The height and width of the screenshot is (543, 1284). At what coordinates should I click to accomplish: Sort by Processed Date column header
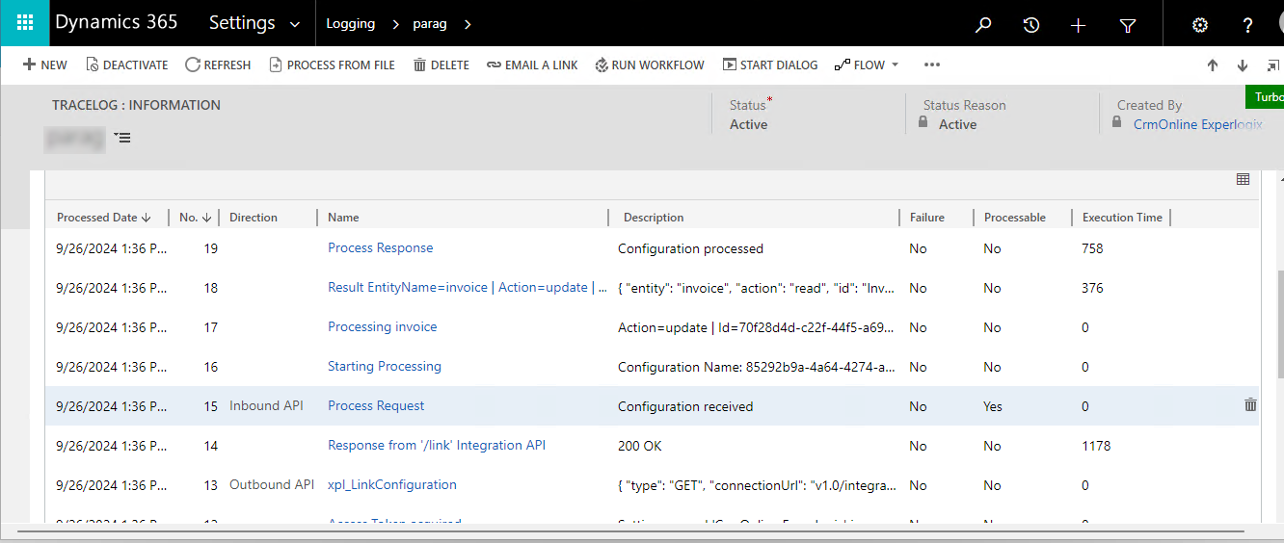coord(104,218)
